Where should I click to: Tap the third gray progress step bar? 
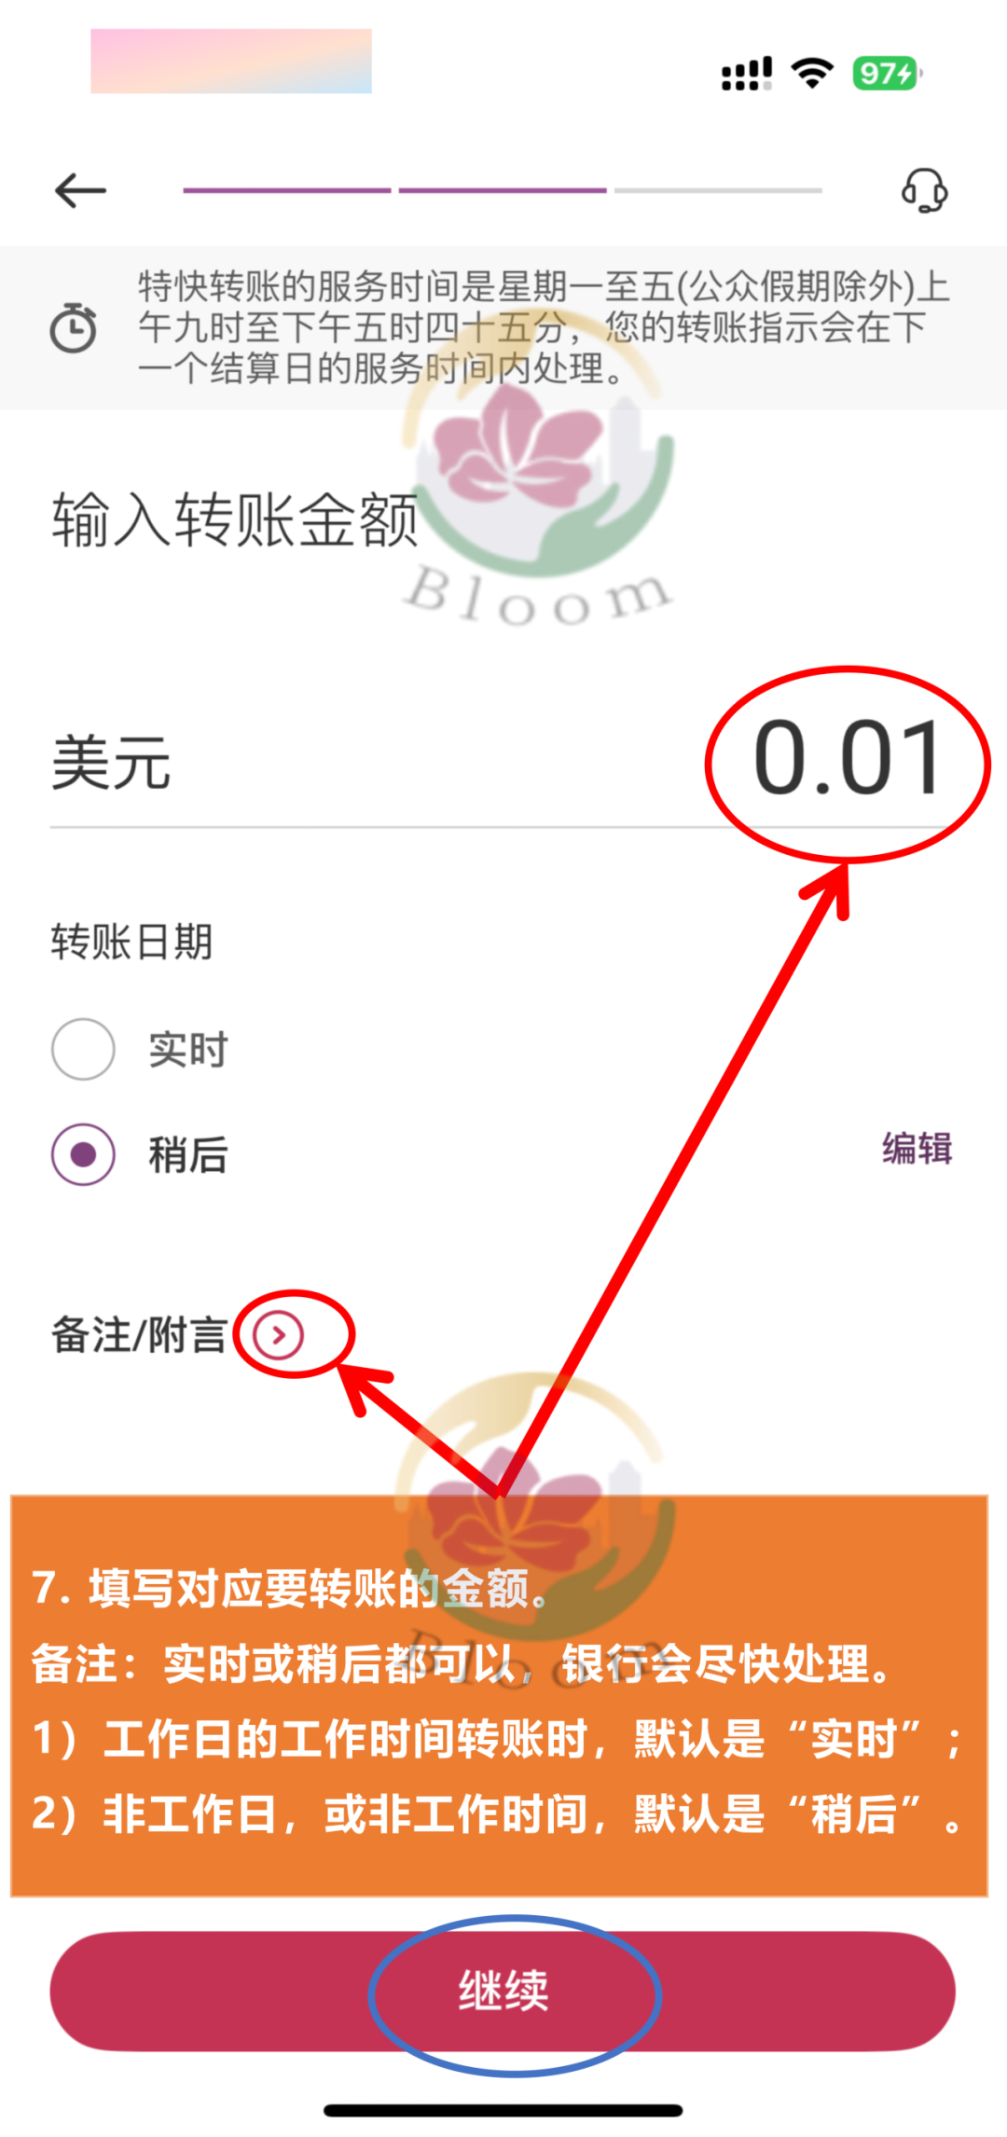(718, 190)
